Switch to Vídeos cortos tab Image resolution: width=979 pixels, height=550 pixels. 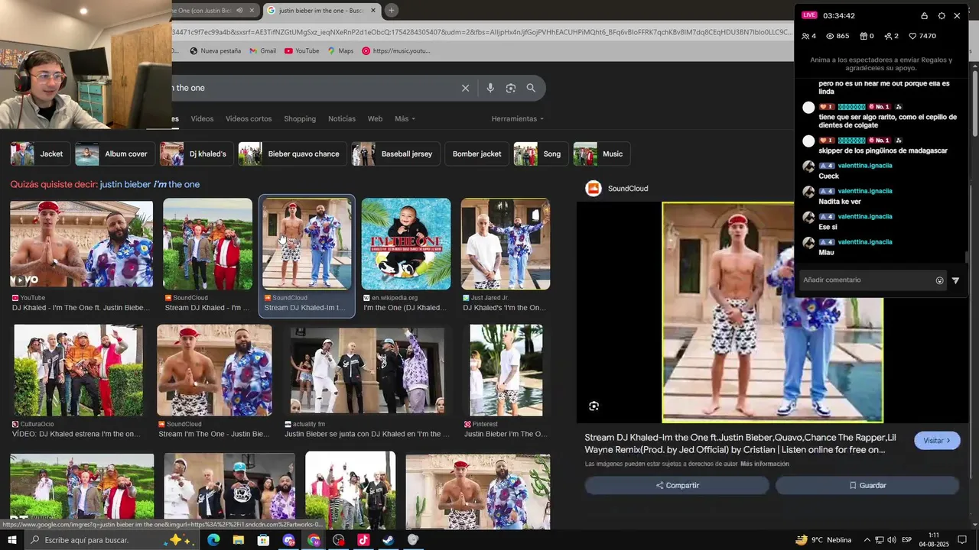click(x=249, y=119)
